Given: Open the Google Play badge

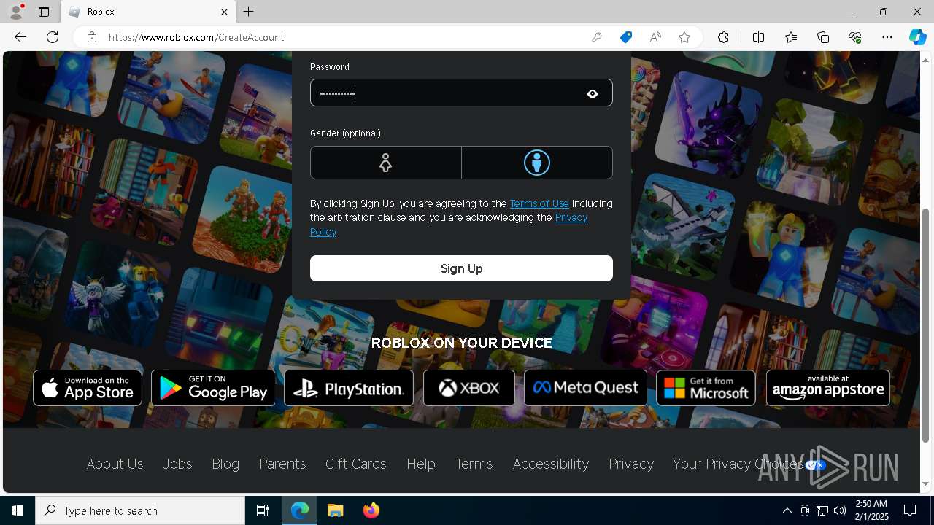Looking at the screenshot, I should [x=213, y=388].
